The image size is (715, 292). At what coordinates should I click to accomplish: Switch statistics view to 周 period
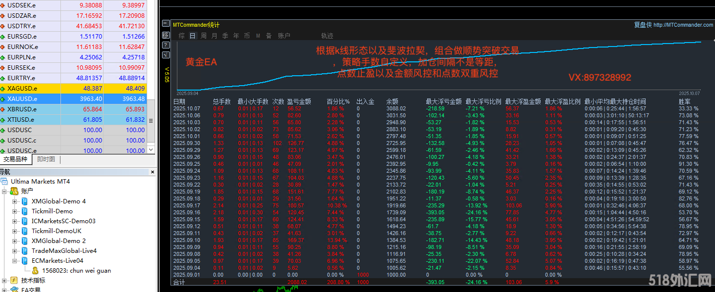(203, 36)
